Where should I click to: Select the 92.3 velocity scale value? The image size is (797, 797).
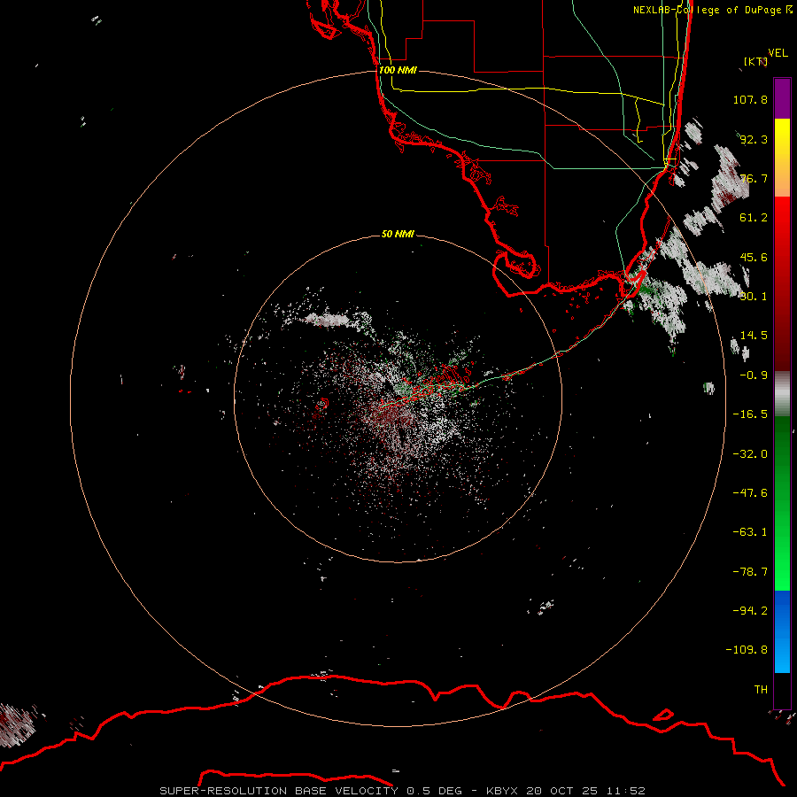tap(754, 139)
